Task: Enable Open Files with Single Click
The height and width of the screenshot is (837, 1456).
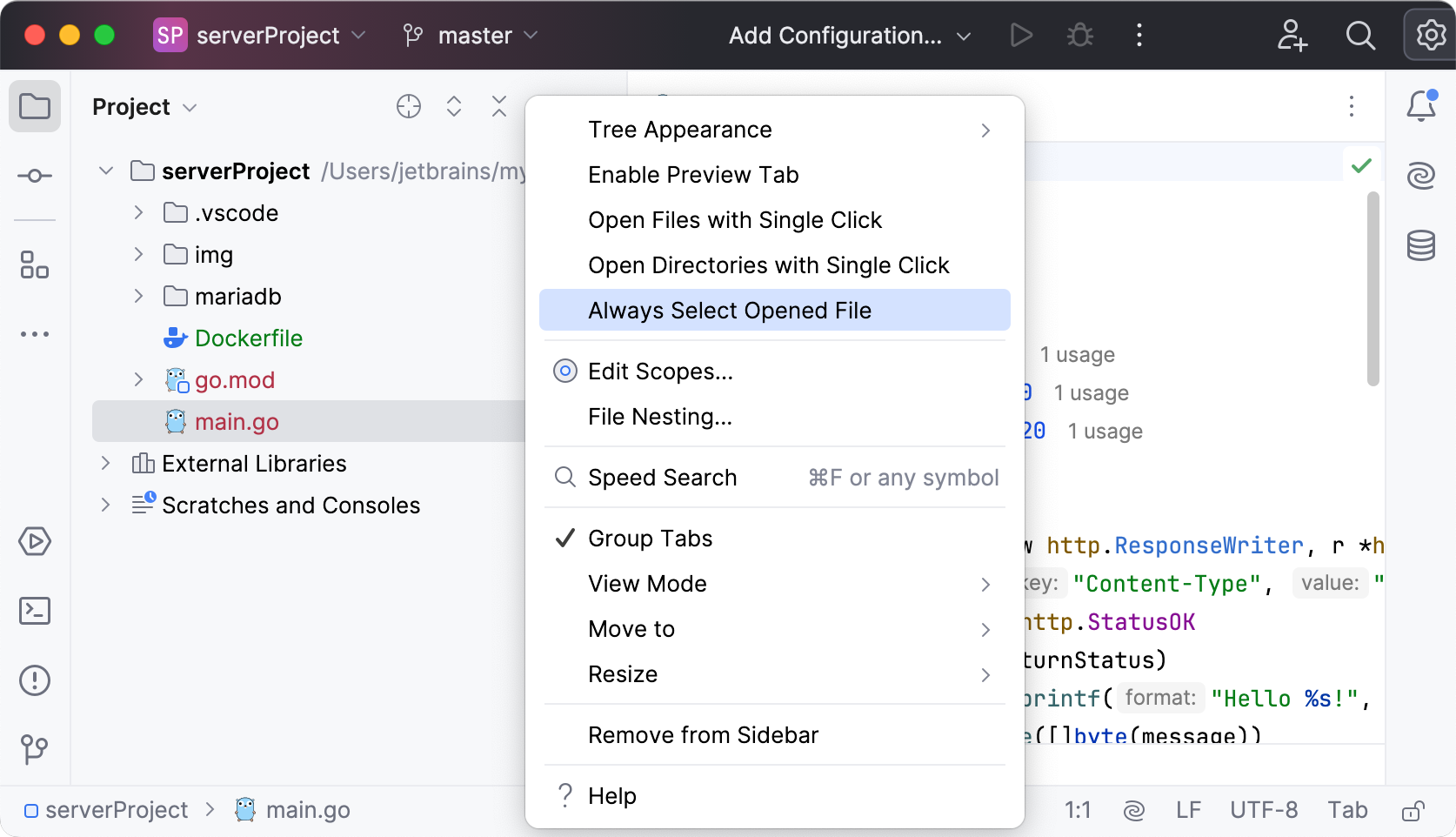Action: [735, 220]
